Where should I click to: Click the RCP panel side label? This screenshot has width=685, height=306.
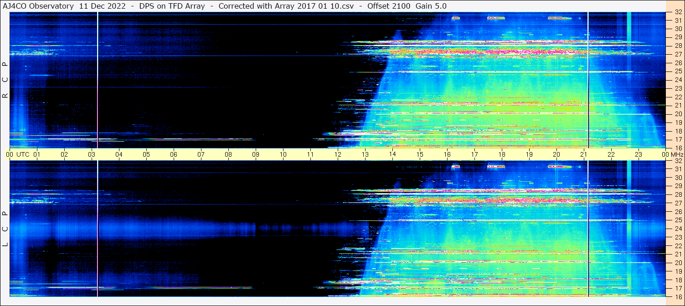(x=5, y=80)
